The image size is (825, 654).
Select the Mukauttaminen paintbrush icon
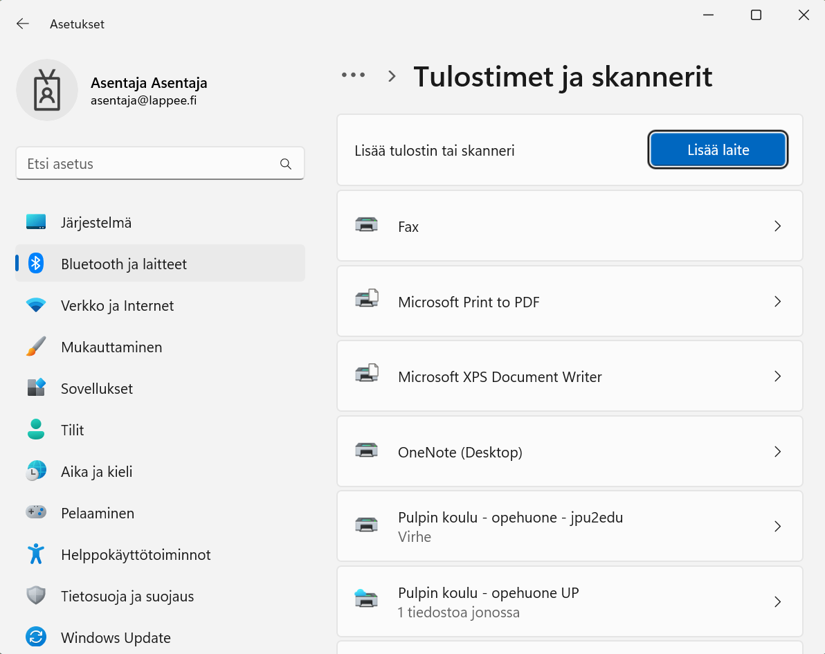(x=36, y=347)
